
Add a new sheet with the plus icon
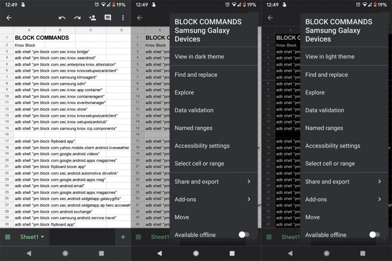click(123, 237)
